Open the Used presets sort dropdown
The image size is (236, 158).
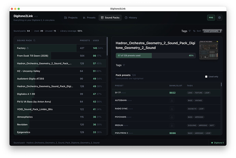(212, 31)
